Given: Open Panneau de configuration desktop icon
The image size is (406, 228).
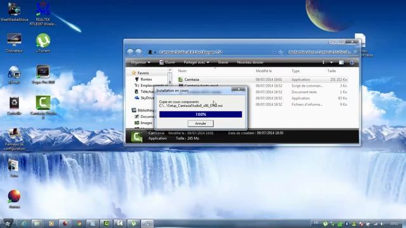Looking at the screenshot, I should [x=14, y=139].
